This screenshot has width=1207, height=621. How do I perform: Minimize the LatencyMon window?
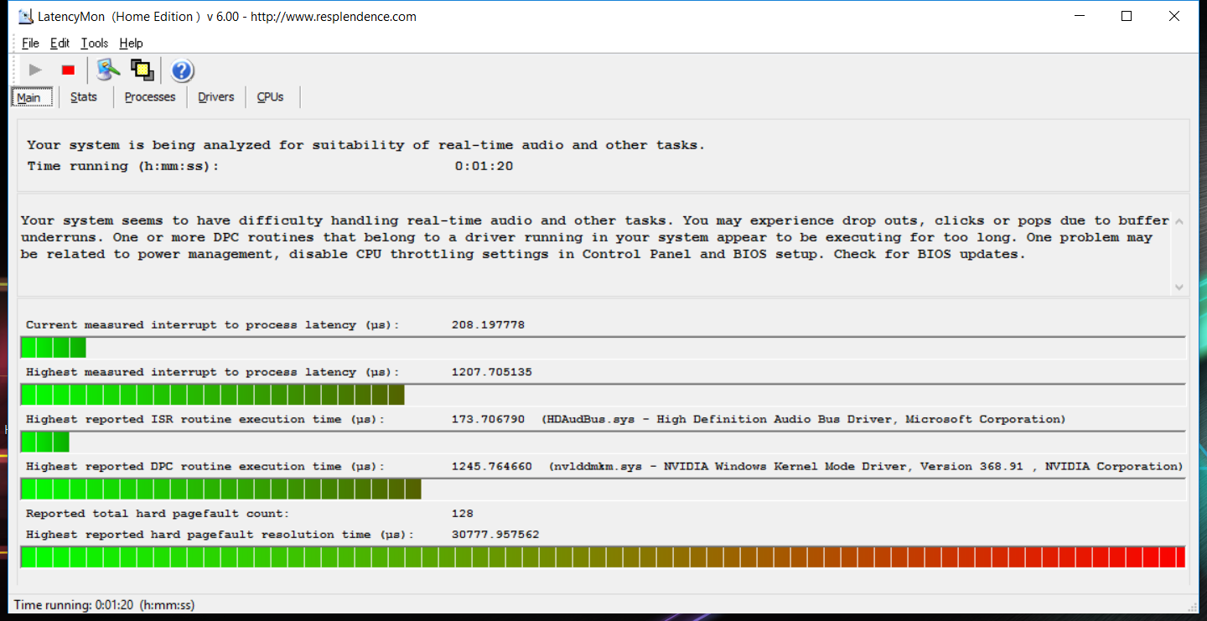coord(1079,17)
